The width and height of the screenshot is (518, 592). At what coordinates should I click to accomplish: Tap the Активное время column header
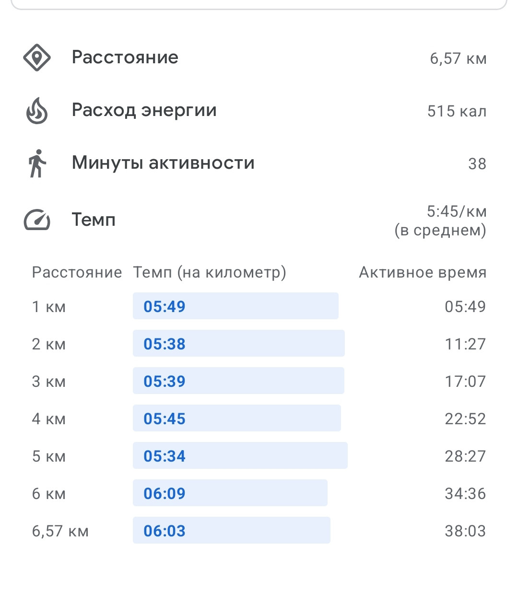[x=423, y=273]
